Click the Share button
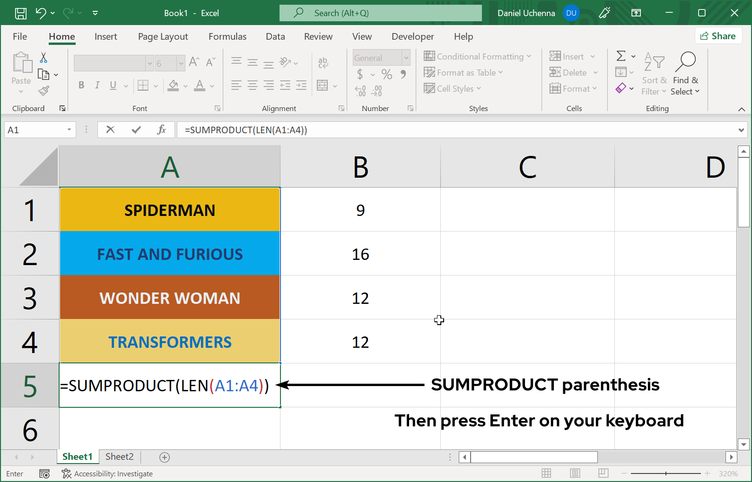 click(718, 36)
